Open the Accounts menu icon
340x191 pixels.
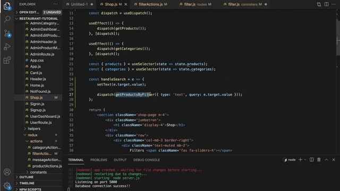7,172
